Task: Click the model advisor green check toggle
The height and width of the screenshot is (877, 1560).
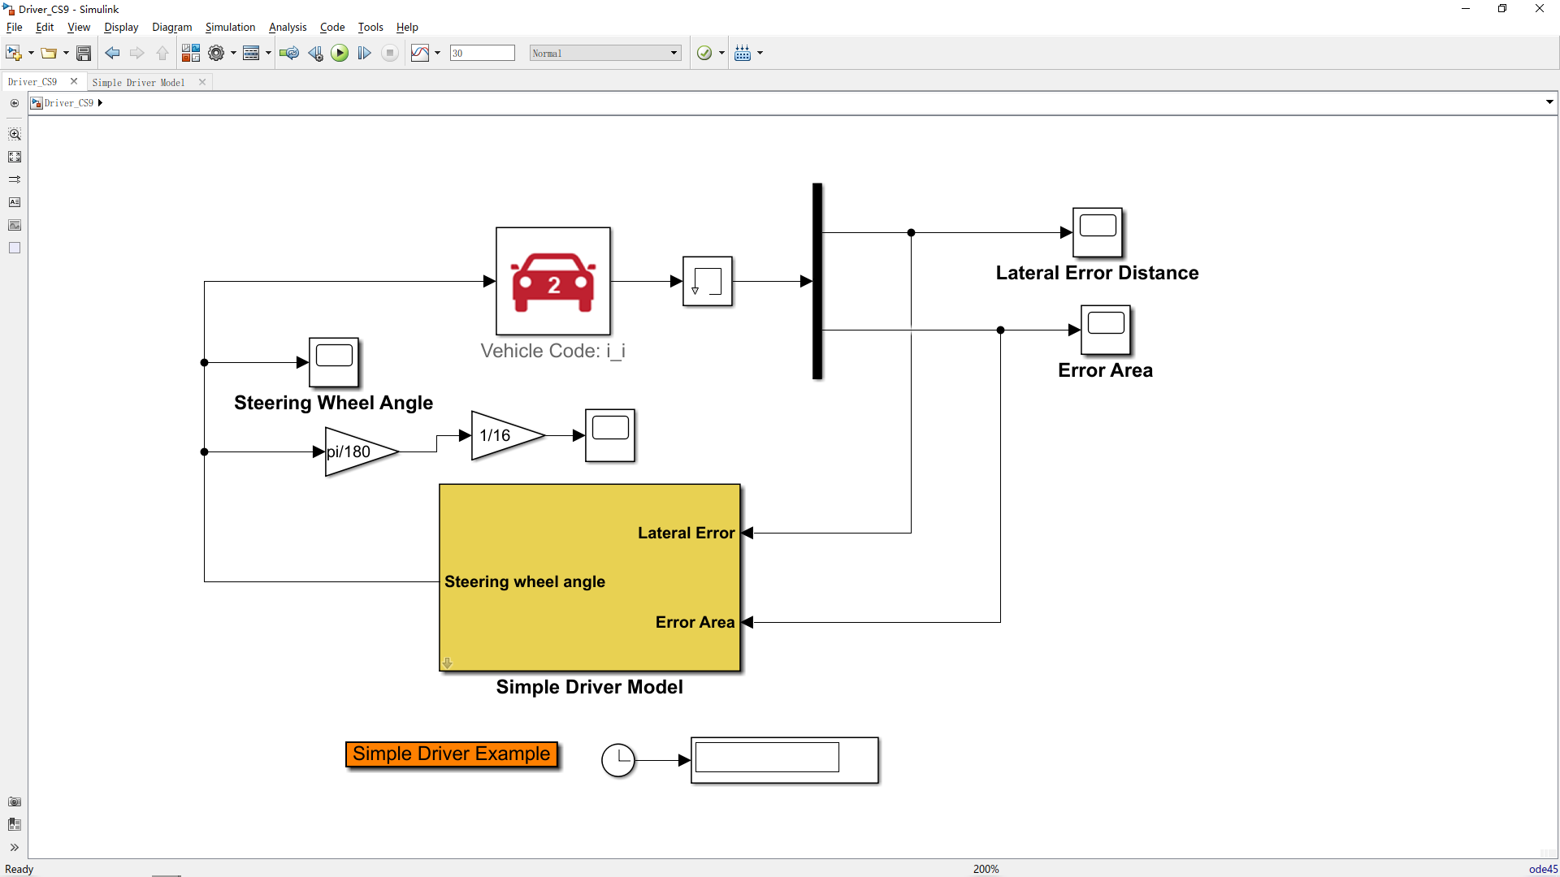Action: [x=704, y=53]
